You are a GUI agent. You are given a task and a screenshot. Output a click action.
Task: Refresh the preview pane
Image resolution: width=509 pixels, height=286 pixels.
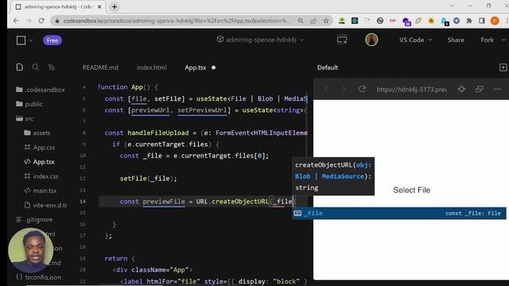[x=362, y=89]
